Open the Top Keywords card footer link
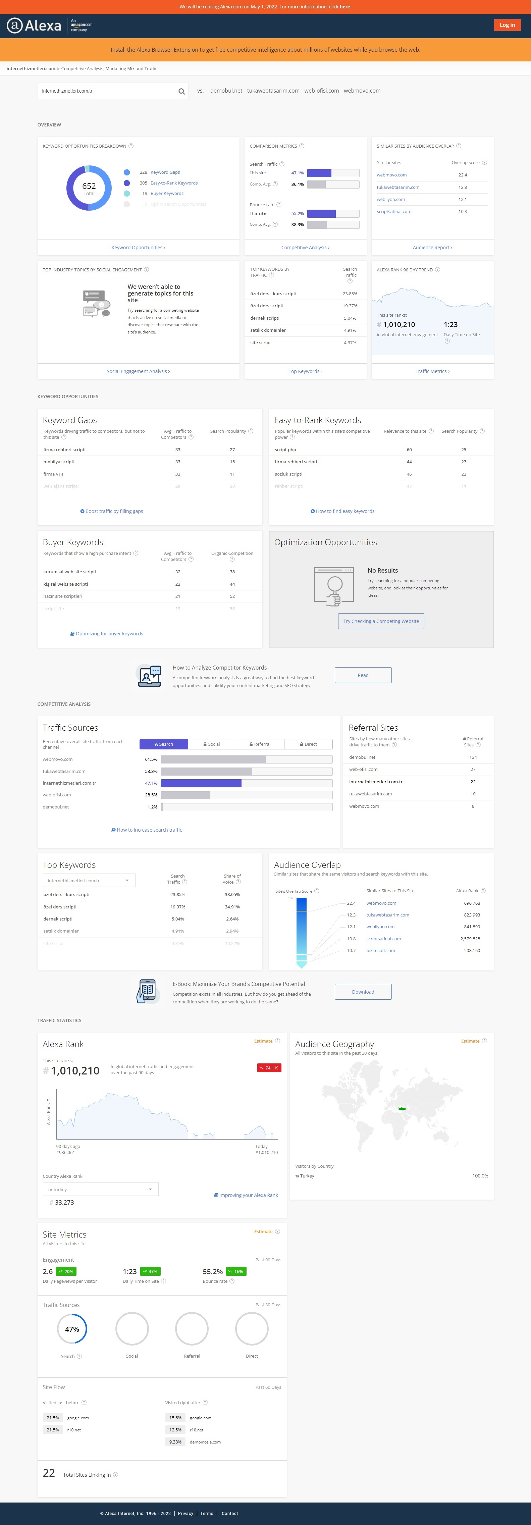Screen dimensions: 531x1525 point(306,371)
